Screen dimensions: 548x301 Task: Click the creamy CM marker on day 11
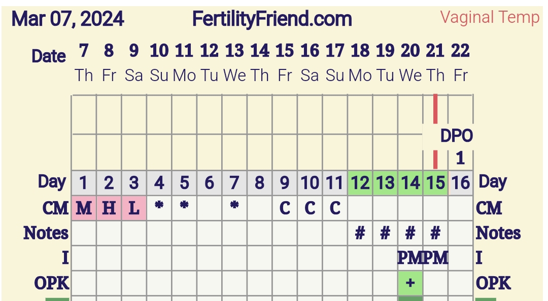coord(335,208)
